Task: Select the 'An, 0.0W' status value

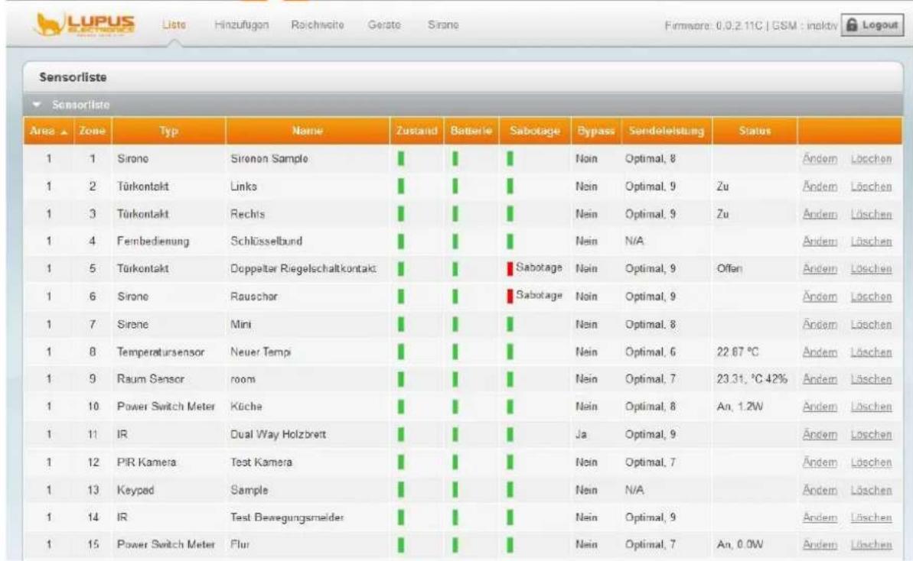Action: [x=740, y=545]
